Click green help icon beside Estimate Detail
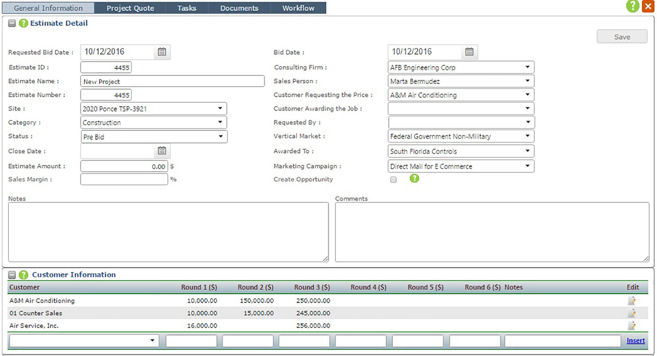The image size is (657, 356). click(23, 23)
